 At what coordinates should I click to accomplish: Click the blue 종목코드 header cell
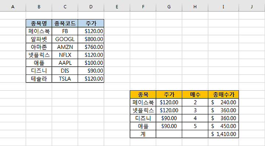(65, 23)
